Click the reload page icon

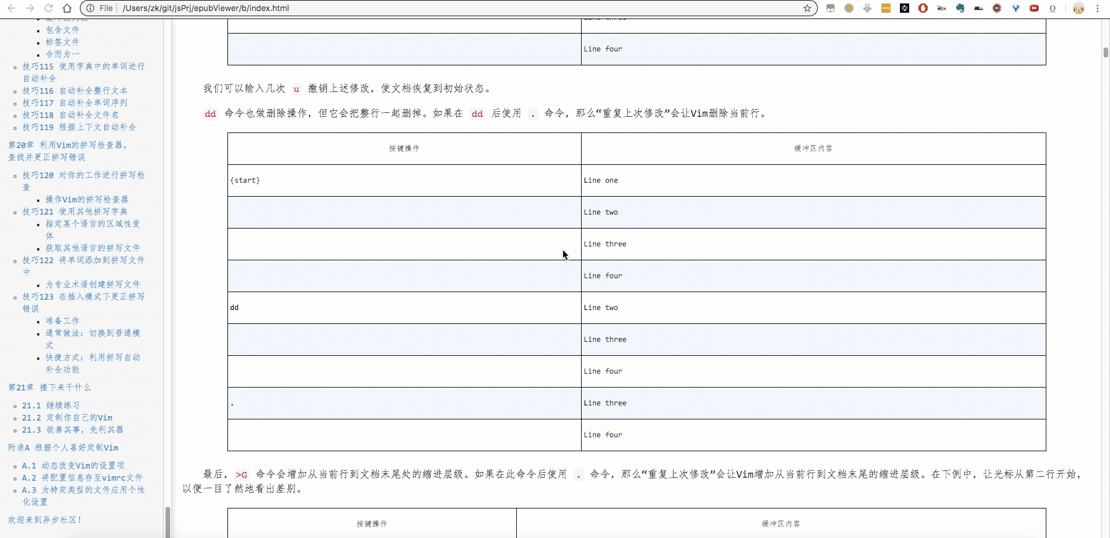(49, 8)
